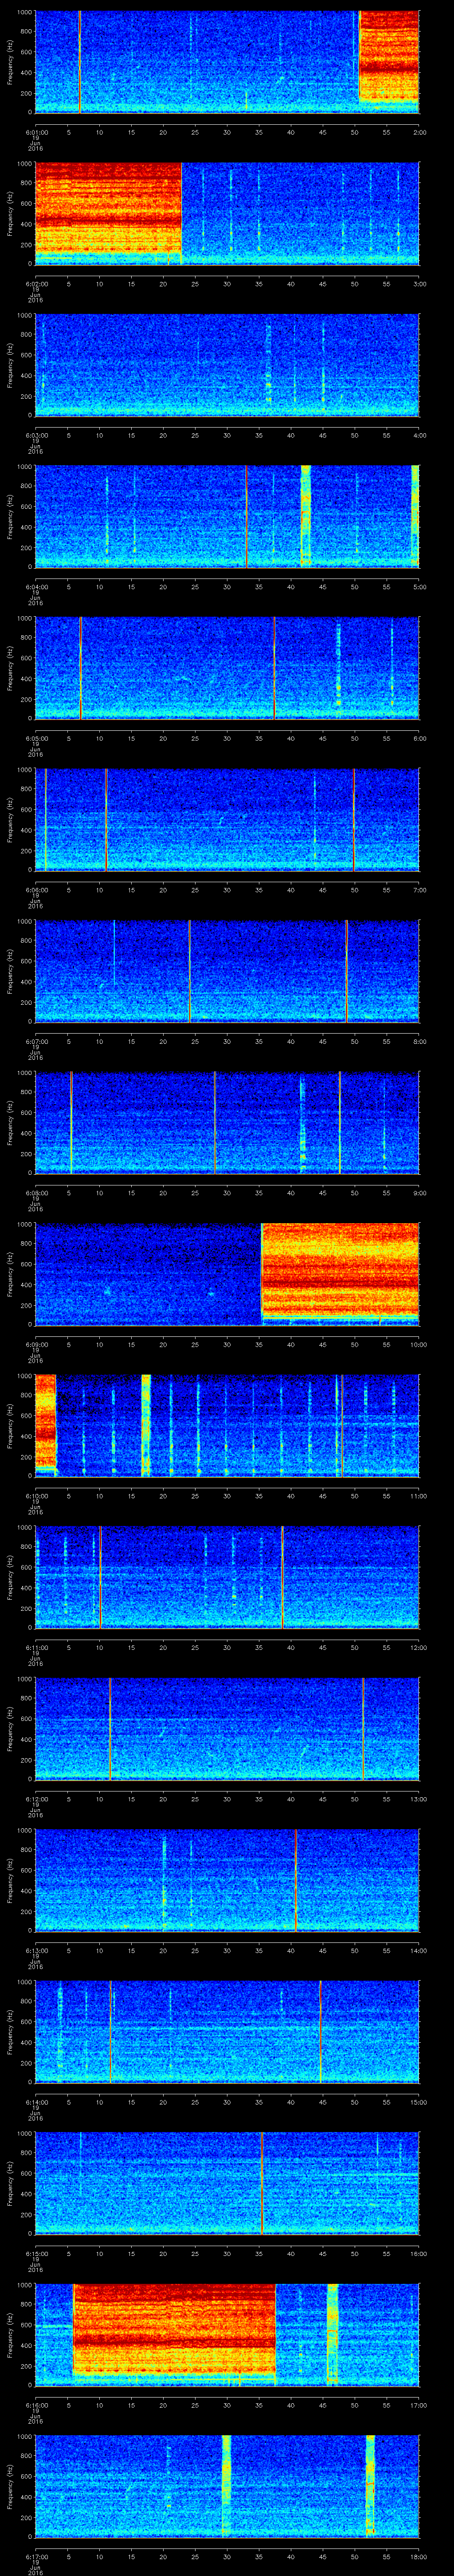The height and width of the screenshot is (2576, 454).
Task: Click the '6:07:00' start time label
Action: click(x=36, y=1041)
